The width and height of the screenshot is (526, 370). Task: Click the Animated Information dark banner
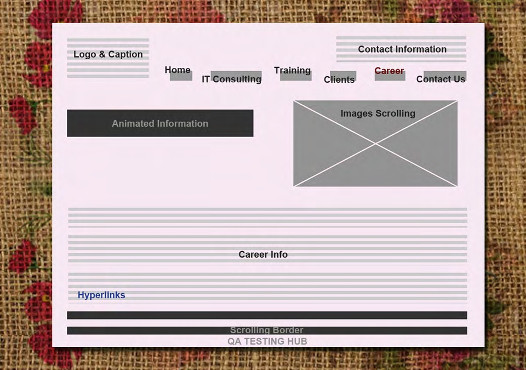160,123
